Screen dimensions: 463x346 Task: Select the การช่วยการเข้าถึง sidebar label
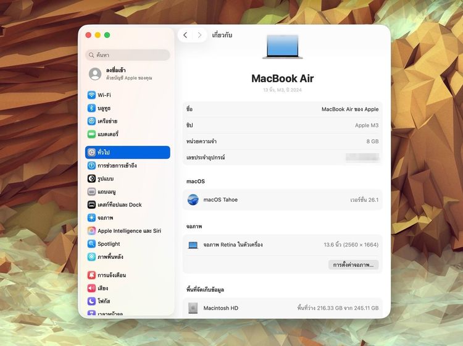[x=117, y=166]
